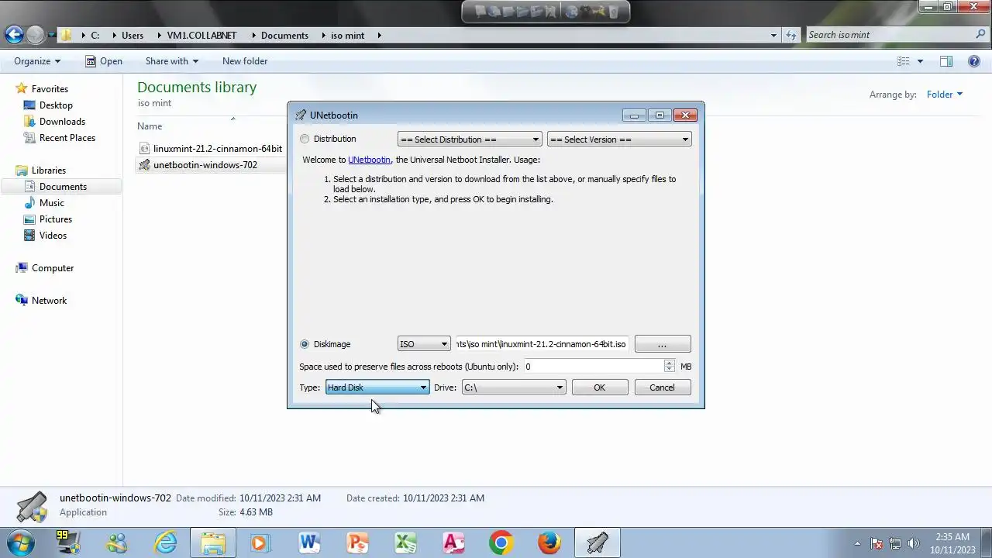This screenshot has width=992, height=558.
Task: Click the Windows Explorer taskbar icon
Action: point(212,542)
